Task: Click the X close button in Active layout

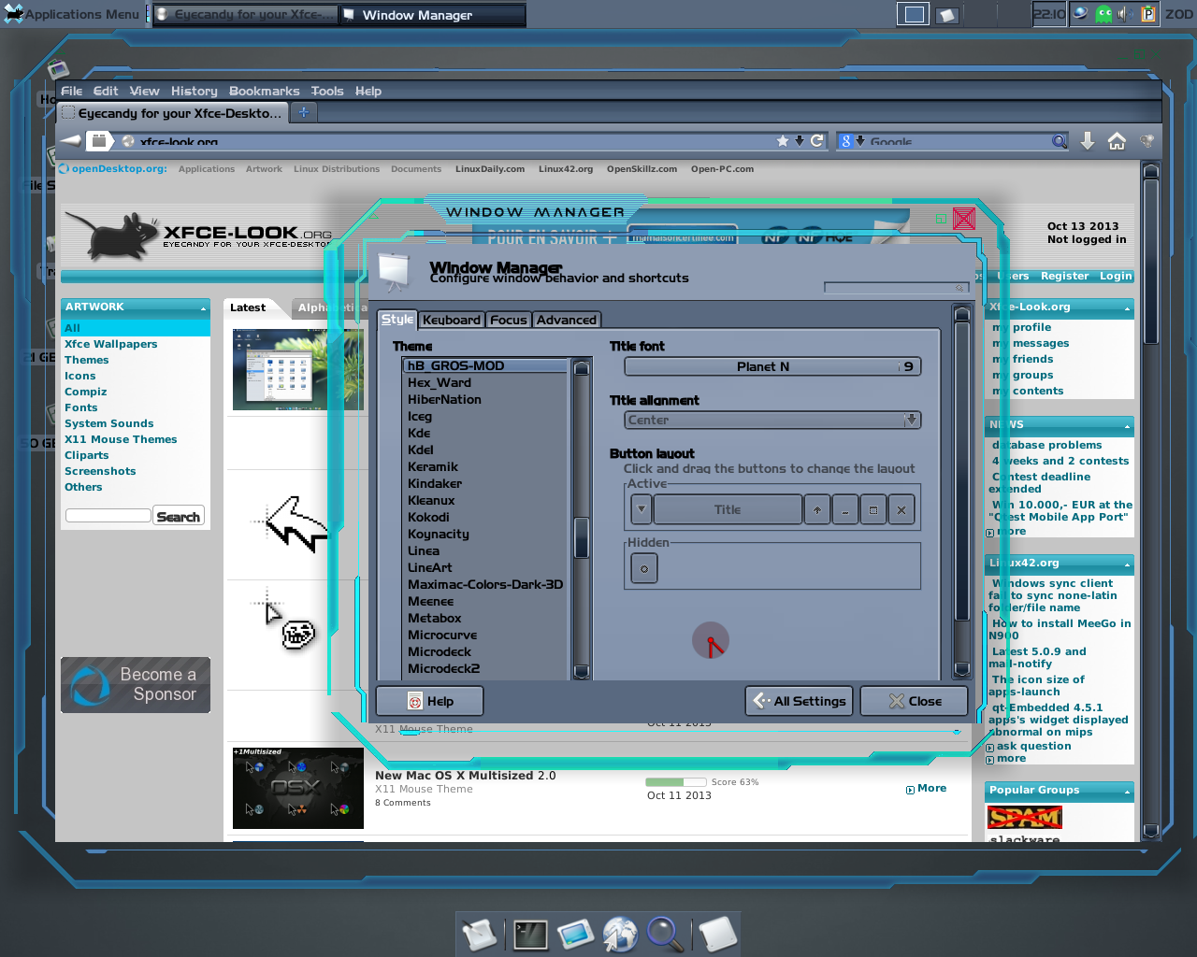Action: [x=901, y=509]
